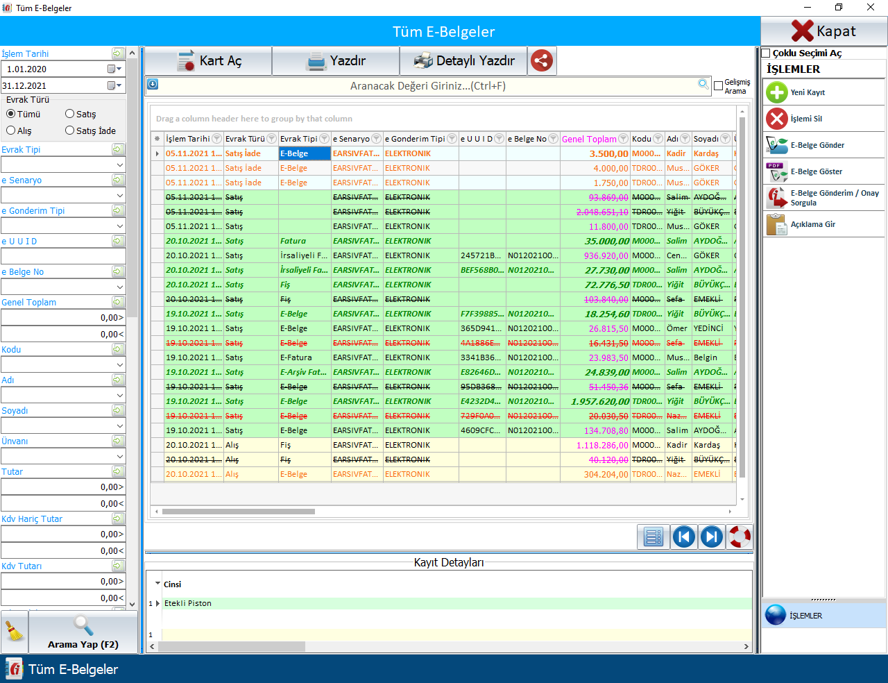Select the Tümü radio button
This screenshot has width=888, height=683.
point(10,114)
